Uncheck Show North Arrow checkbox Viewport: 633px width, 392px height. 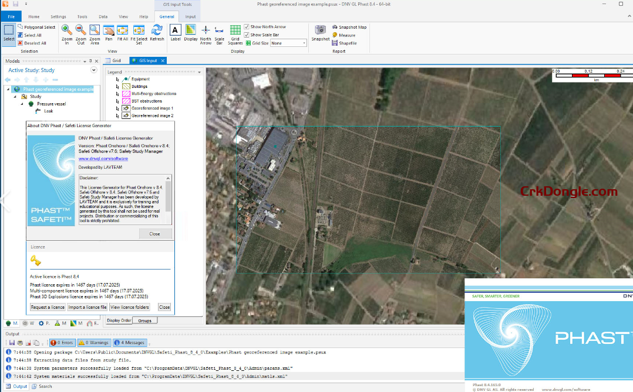(x=247, y=26)
